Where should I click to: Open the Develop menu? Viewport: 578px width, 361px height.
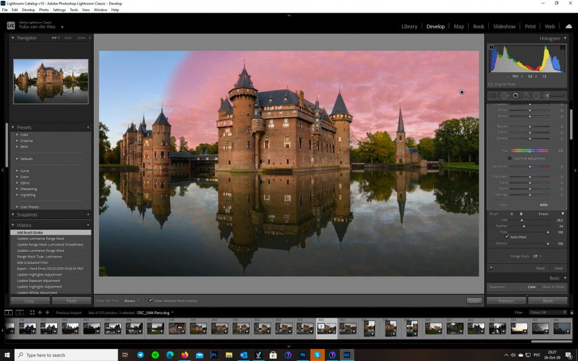point(28,10)
